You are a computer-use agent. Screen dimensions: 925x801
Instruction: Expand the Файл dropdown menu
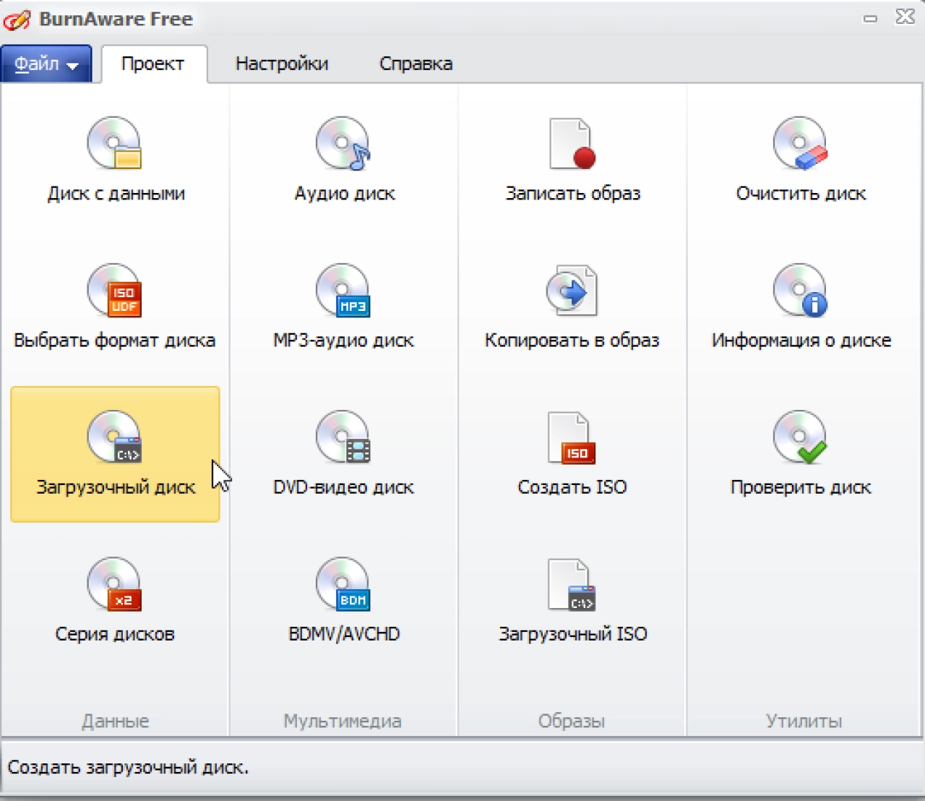click(46, 64)
